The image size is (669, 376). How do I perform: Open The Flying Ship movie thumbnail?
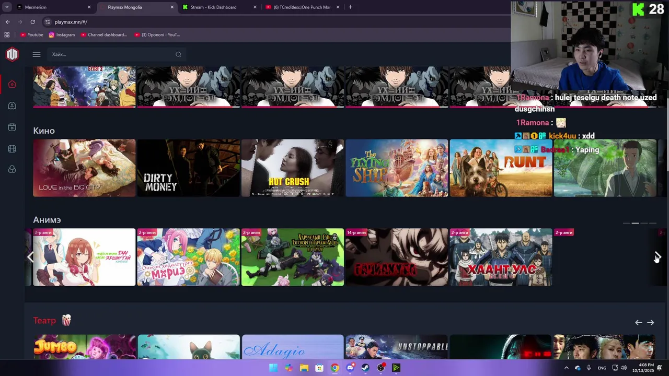397,168
